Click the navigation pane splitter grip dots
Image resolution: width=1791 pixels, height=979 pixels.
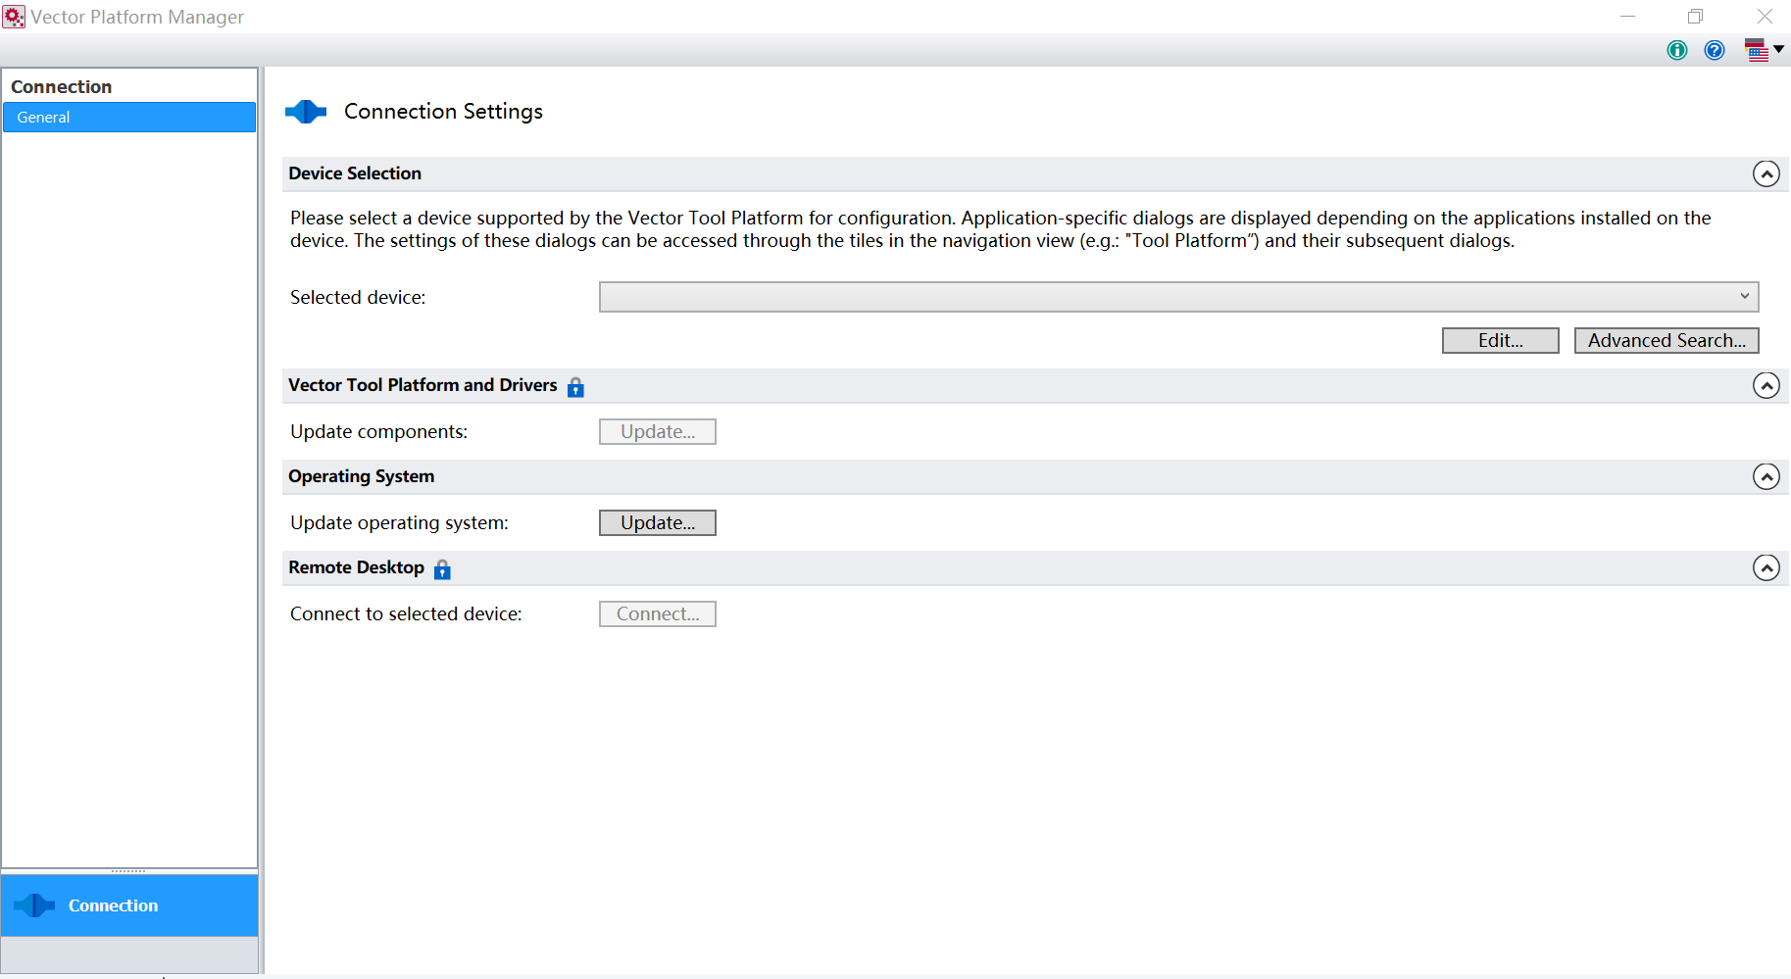(x=128, y=870)
